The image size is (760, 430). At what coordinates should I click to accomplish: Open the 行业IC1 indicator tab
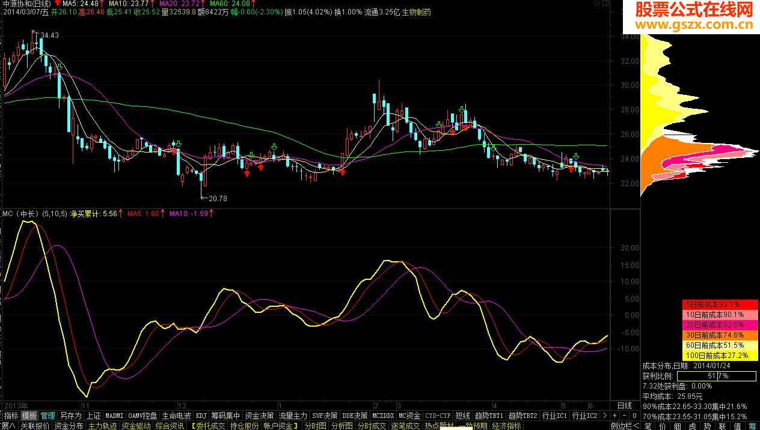click(x=555, y=416)
